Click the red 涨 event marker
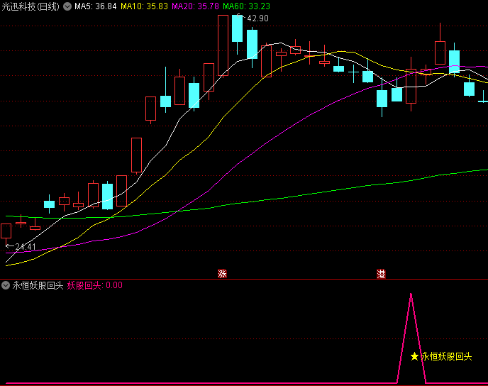This screenshot has height=386, width=488. click(x=222, y=274)
